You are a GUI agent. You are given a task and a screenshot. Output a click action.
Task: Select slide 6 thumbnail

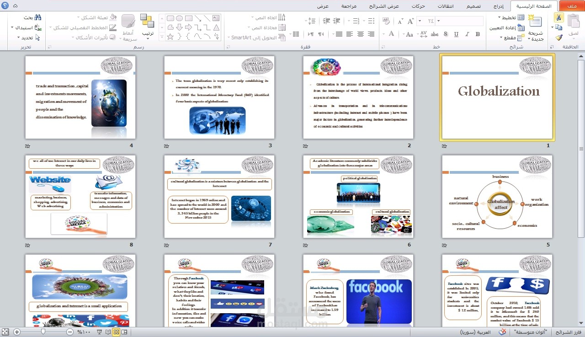coord(358,196)
